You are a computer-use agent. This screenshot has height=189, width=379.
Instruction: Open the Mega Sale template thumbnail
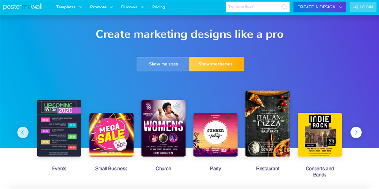[111, 135]
